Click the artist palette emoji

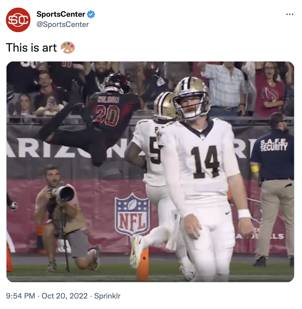coord(68,48)
